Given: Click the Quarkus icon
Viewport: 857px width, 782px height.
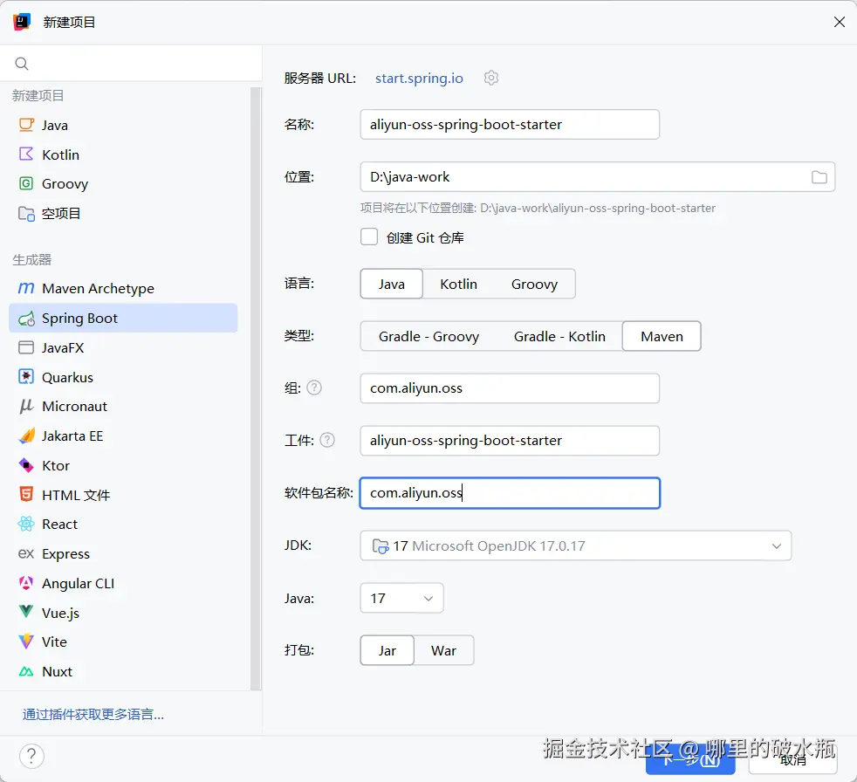Looking at the screenshot, I should pos(26,377).
